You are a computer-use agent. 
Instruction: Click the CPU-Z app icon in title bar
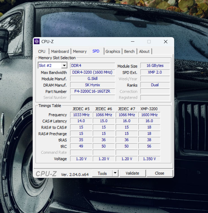[37, 42]
